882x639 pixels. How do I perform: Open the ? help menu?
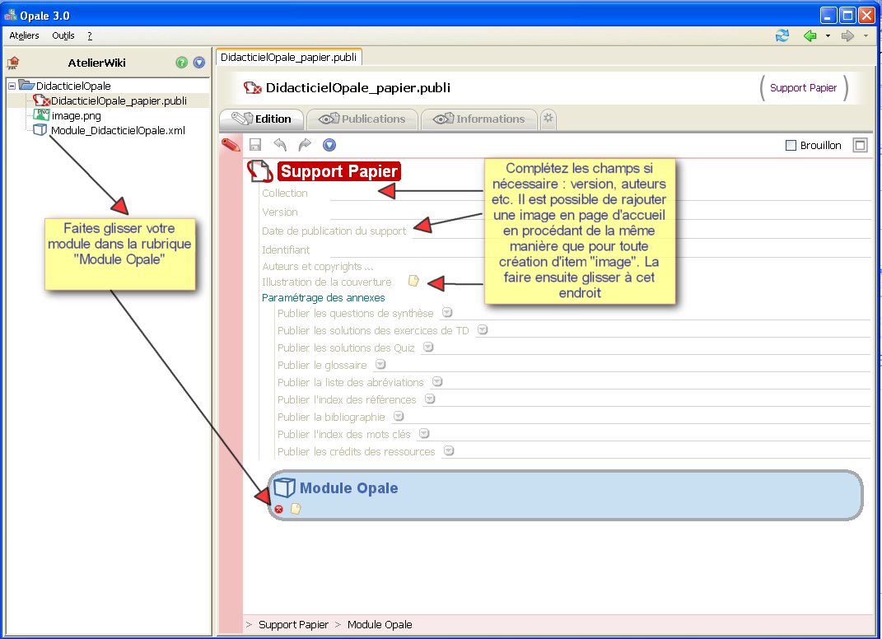point(90,35)
